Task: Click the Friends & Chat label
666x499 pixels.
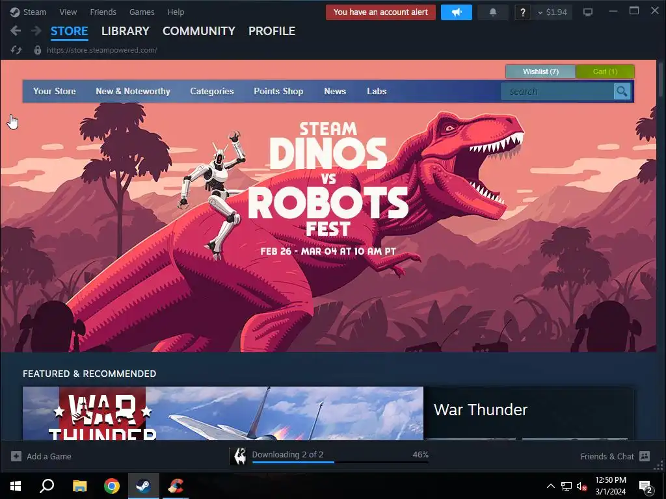Action: pyautogui.click(x=607, y=456)
